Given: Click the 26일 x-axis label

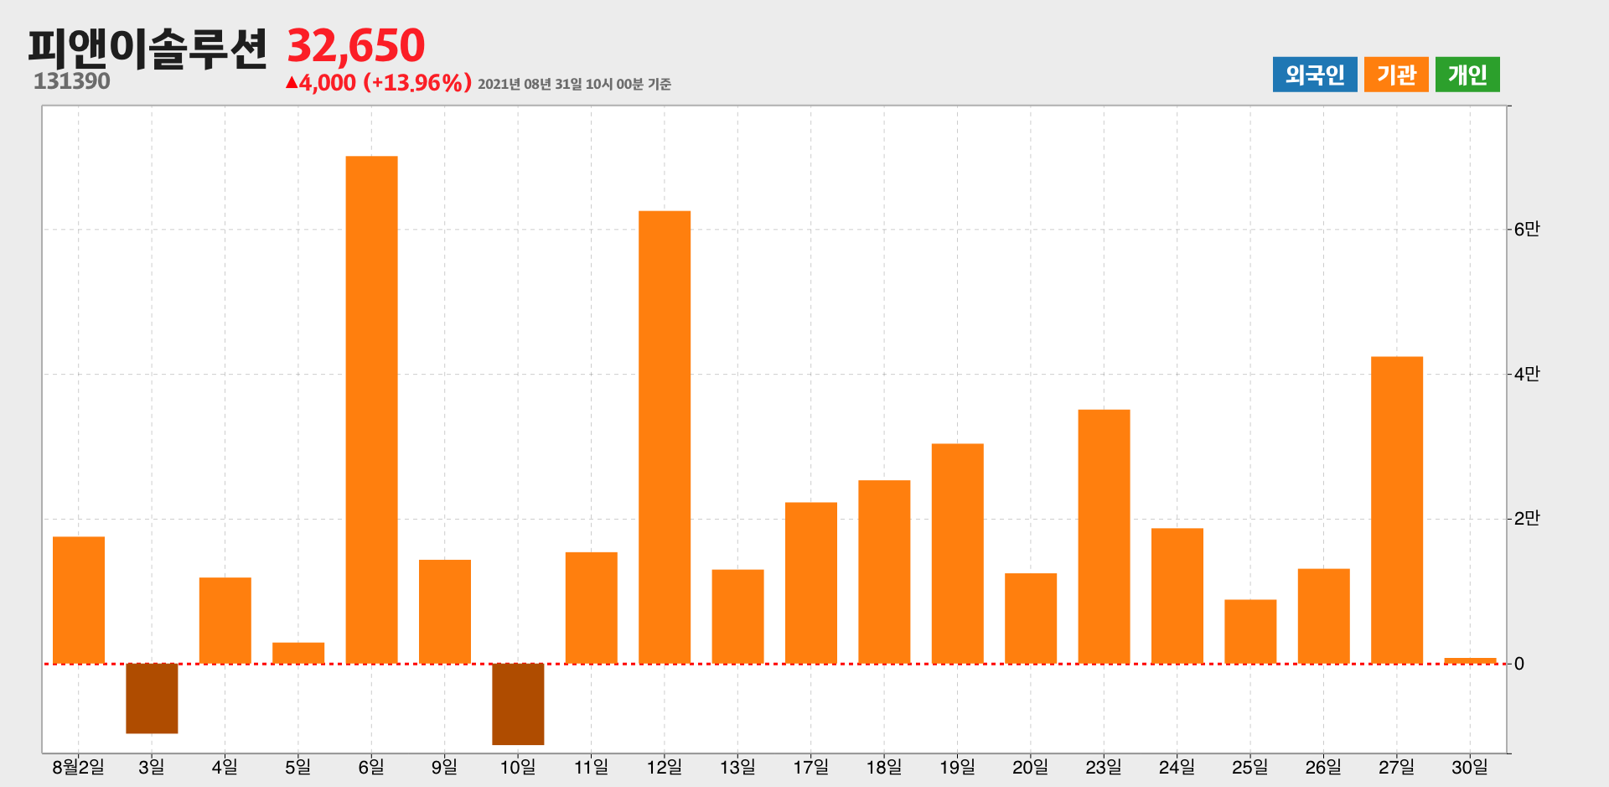Looking at the screenshot, I should [x=1323, y=767].
